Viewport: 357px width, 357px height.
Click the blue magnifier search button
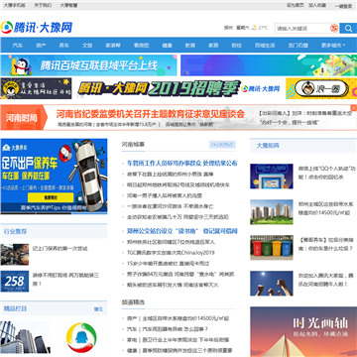348,29
